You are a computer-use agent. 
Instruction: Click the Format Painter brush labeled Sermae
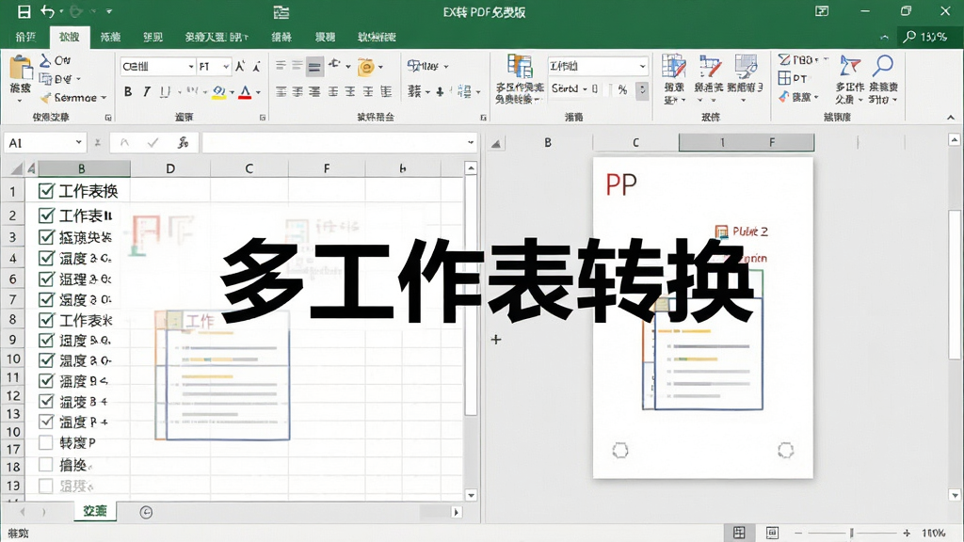pyautogui.click(x=45, y=98)
